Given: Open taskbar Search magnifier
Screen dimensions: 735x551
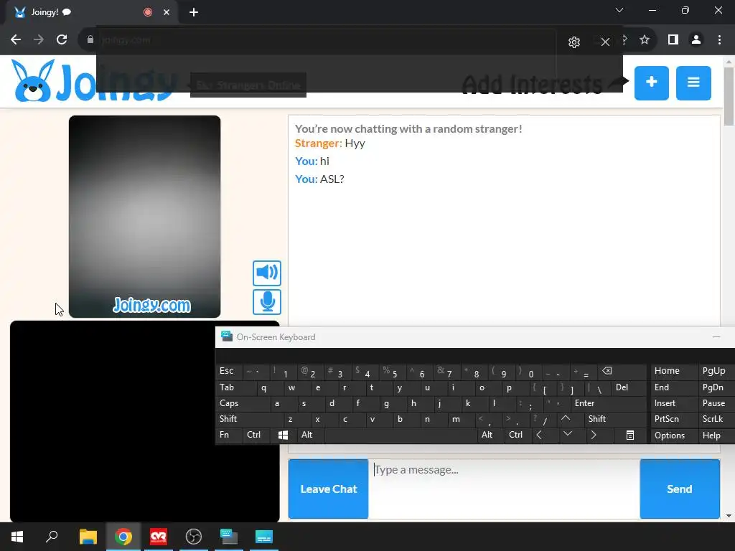Looking at the screenshot, I should pyautogui.click(x=52, y=537).
